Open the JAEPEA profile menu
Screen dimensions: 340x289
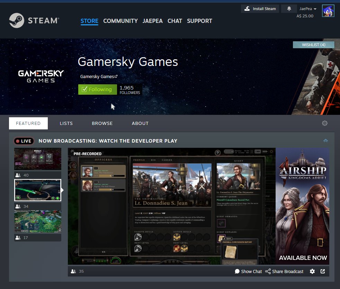(152, 21)
